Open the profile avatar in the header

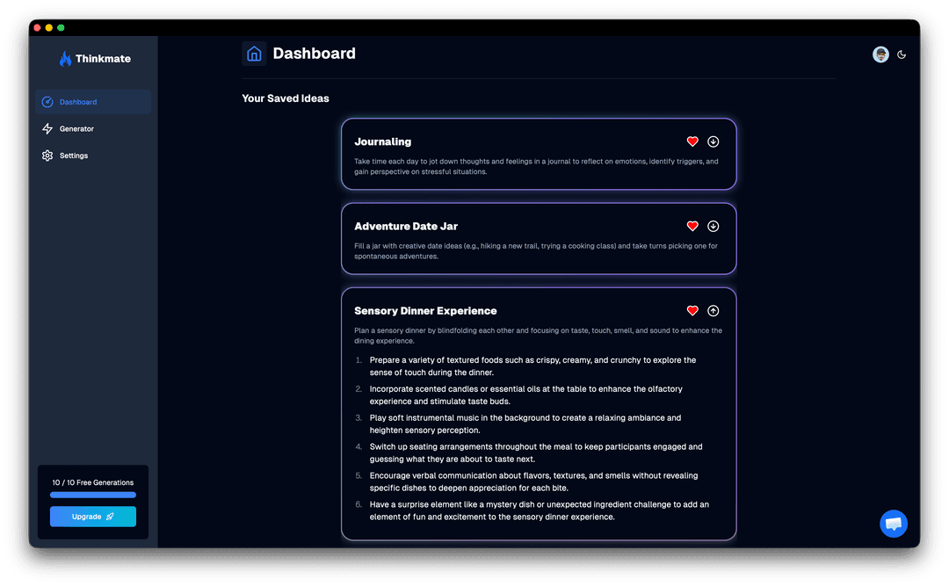tap(880, 54)
